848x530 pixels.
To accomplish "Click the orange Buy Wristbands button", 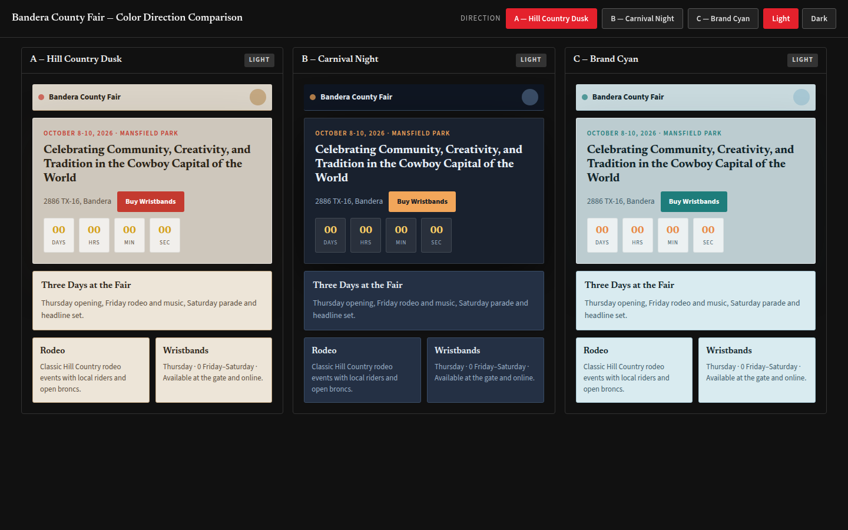I will click(422, 201).
